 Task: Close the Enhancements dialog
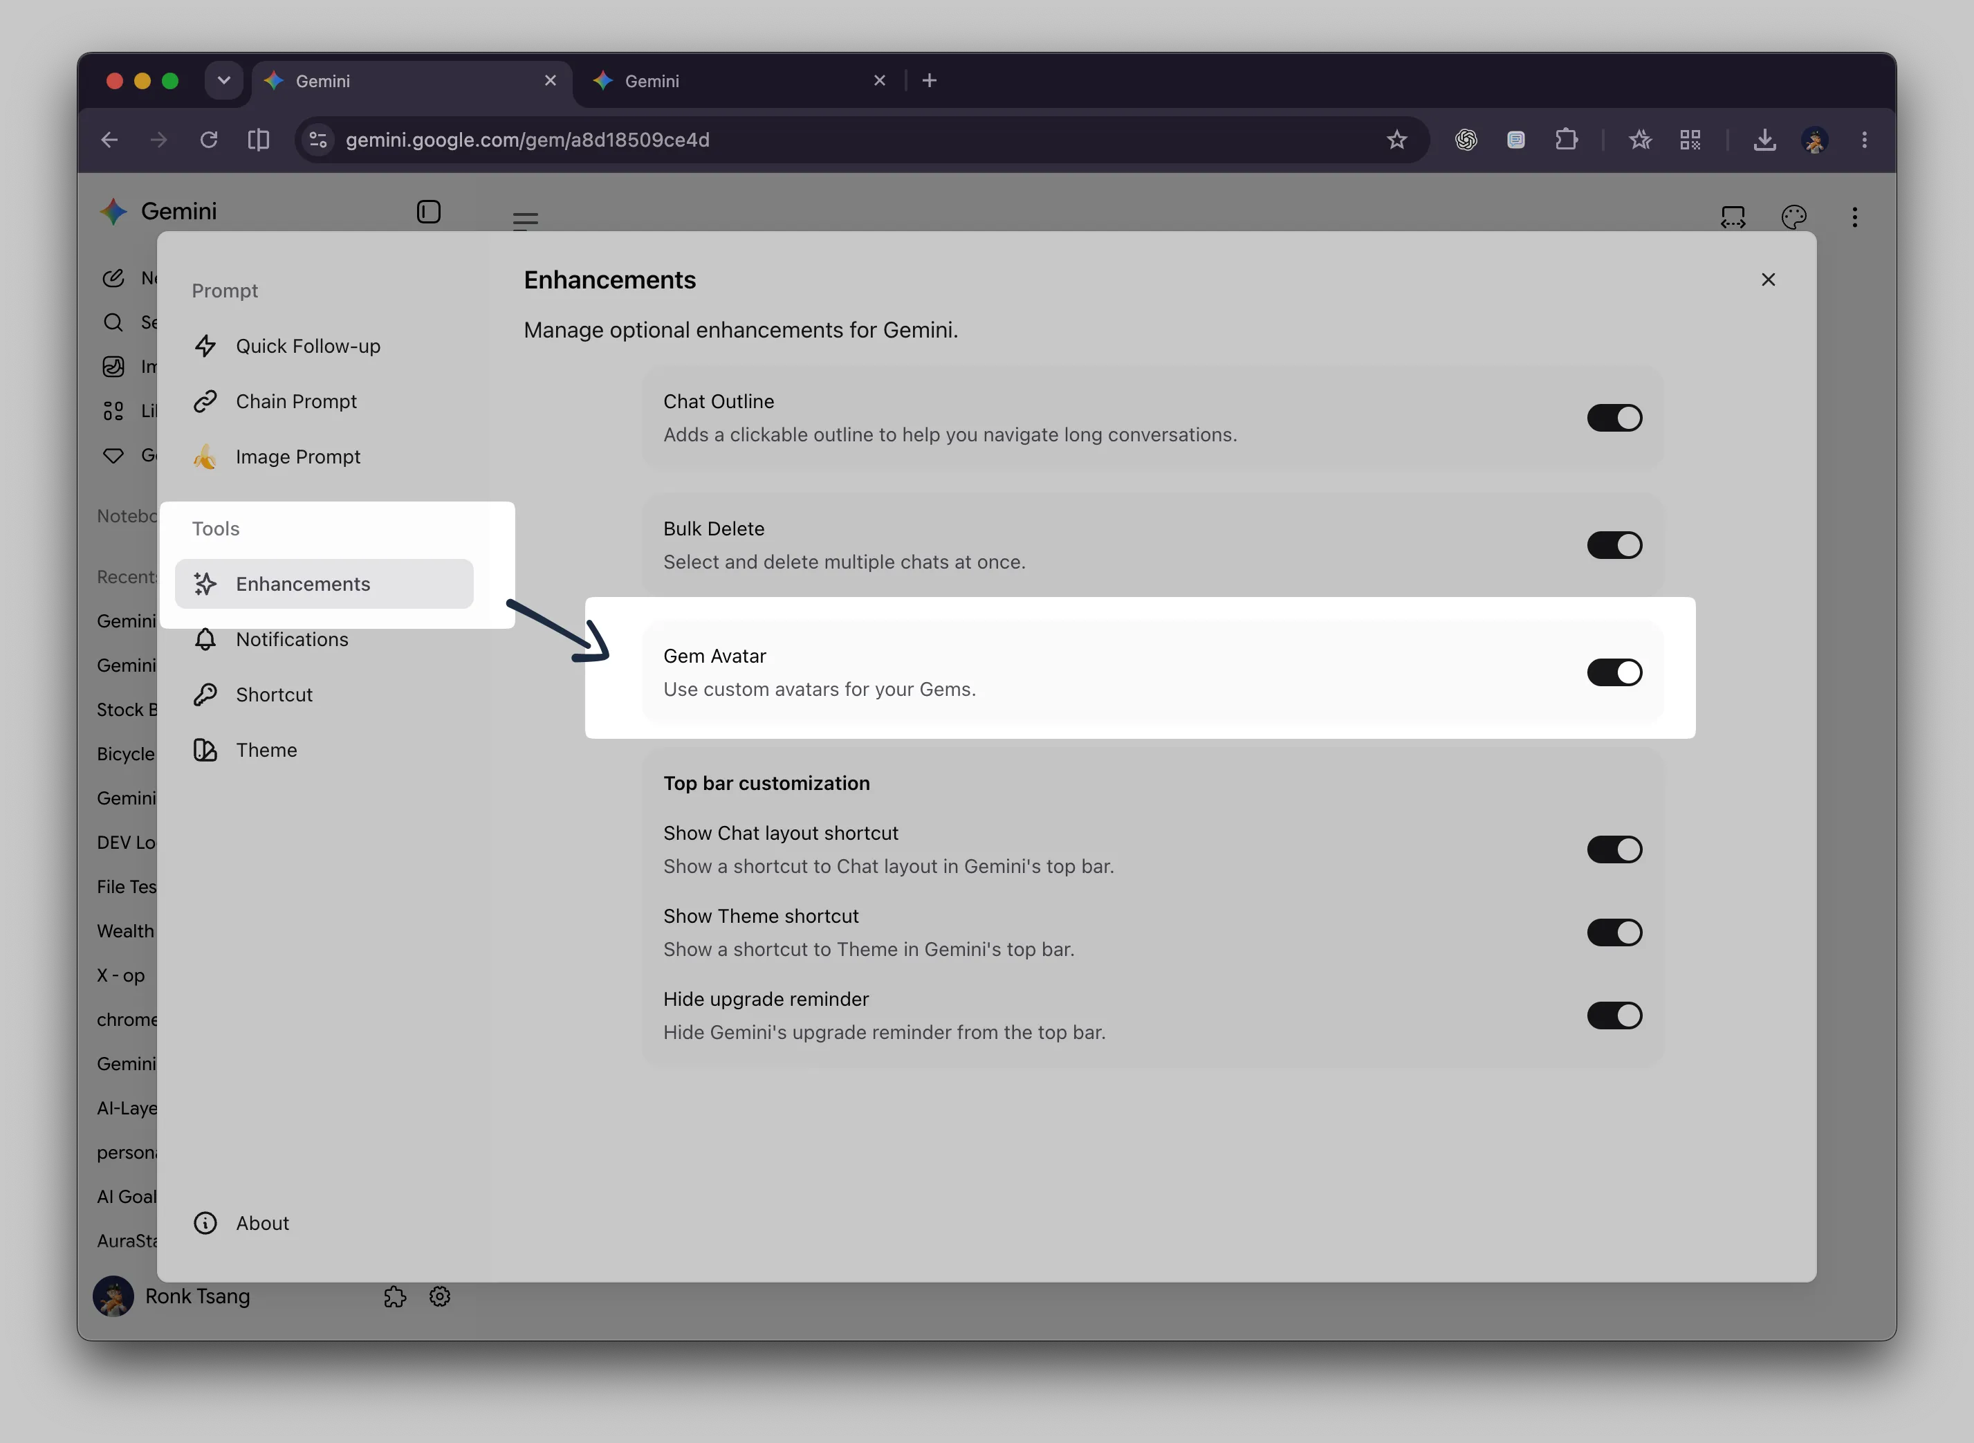(1768, 279)
